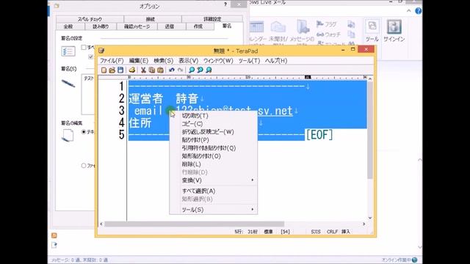Image resolution: width=470 pixels, height=264 pixels.
Task: Toggle the first checkbox under signature settings
Action: [x=84, y=47]
